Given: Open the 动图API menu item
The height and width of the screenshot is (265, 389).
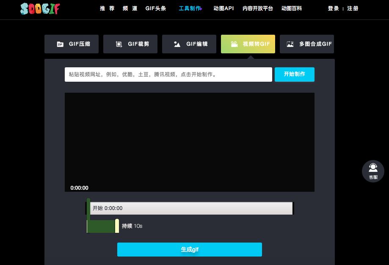Looking at the screenshot, I should [x=223, y=8].
